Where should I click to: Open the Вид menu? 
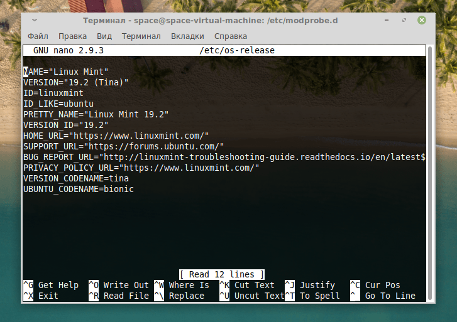[x=104, y=36]
